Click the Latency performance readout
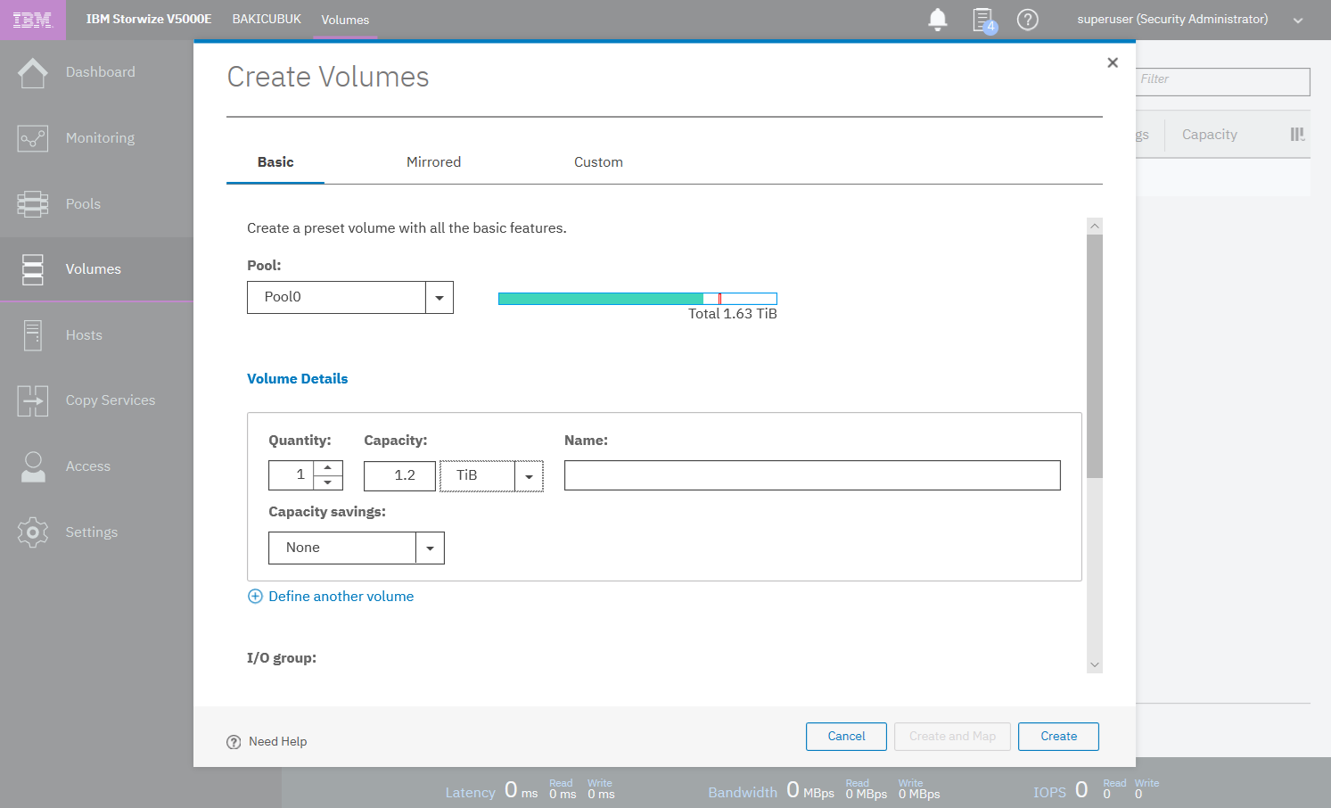 [530, 790]
